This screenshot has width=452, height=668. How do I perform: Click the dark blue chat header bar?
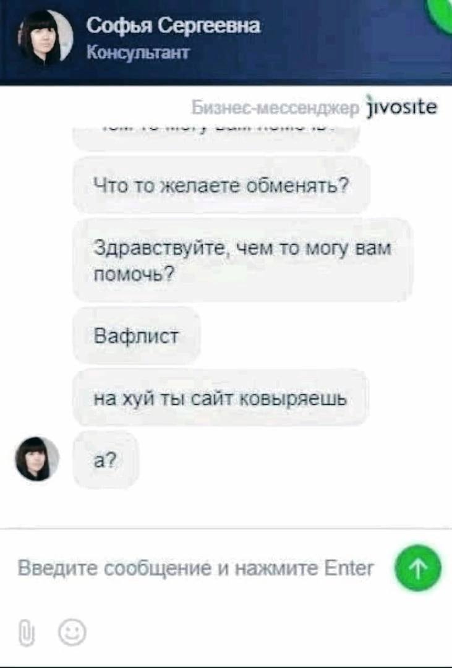point(226,43)
